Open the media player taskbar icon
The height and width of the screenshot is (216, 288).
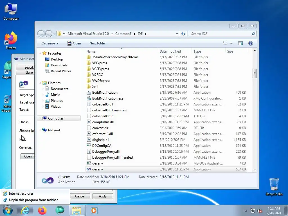coord(94,210)
